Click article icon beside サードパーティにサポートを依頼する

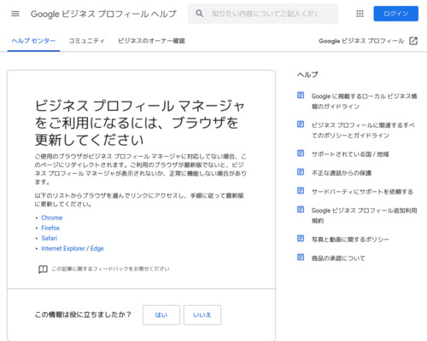pyautogui.click(x=301, y=191)
